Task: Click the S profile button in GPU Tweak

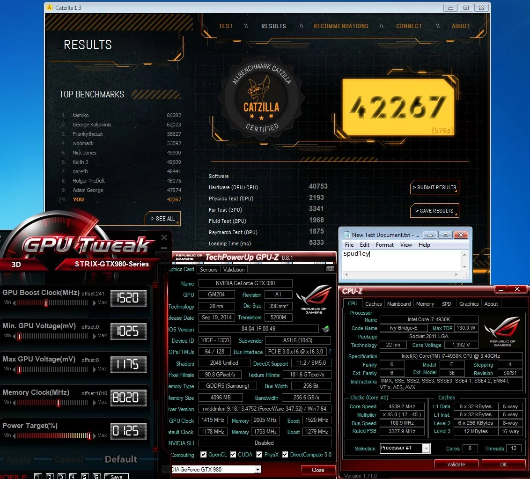Action: [x=84, y=476]
